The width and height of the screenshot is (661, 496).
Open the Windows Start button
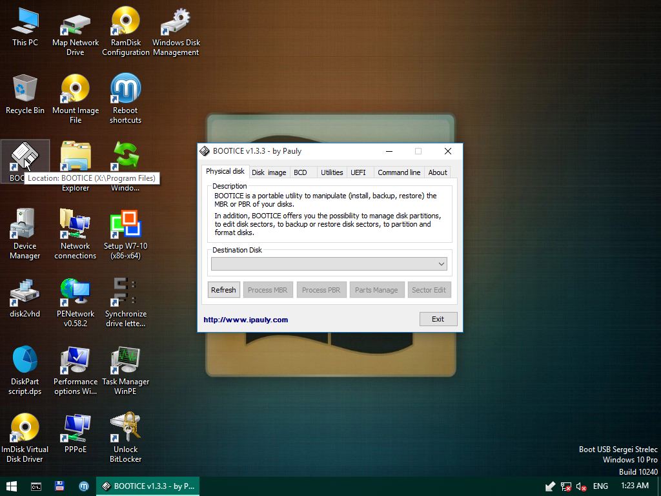(12, 486)
